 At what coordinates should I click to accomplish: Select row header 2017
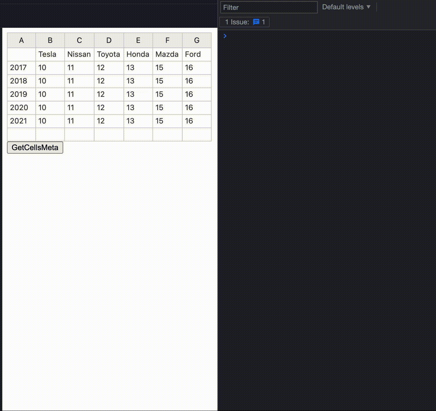pos(19,68)
